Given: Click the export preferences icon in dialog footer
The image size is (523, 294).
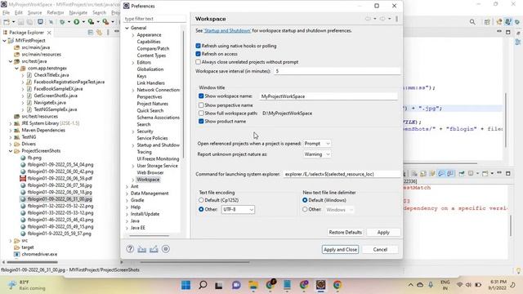Looking at the screenshot, I should click(x=154, y=249).
